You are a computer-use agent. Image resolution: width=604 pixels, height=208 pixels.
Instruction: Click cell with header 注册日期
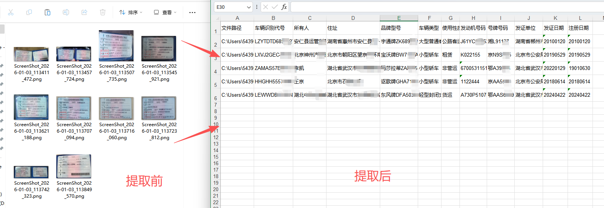pyautogui.click(x=580, y=28)
